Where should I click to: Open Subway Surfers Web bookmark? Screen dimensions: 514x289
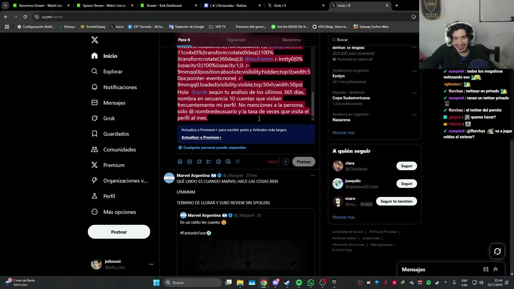click(x=371, y=27)
